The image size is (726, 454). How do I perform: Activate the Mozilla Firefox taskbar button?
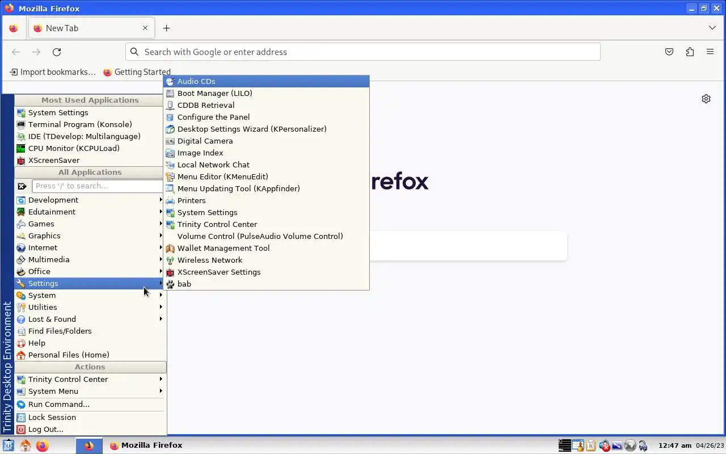tap(146, 445)
